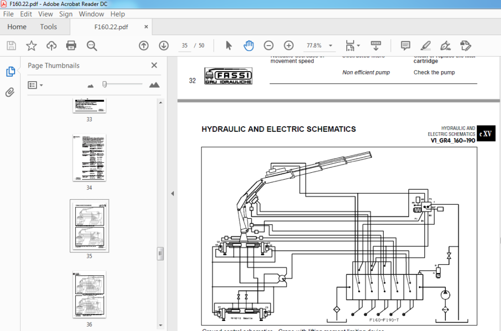Click thumbnail panel scrollbar up arrow
The width and height of the screenshot is (501, 331).
(x=160, y=103)
